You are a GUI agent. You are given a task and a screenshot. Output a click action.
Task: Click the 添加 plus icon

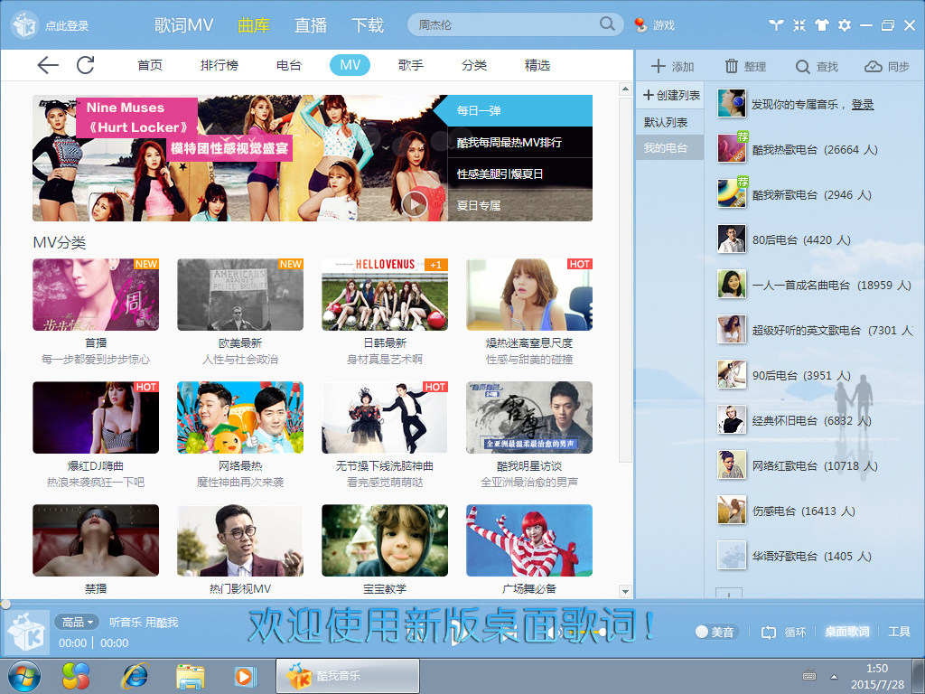[x=659, y=66]
